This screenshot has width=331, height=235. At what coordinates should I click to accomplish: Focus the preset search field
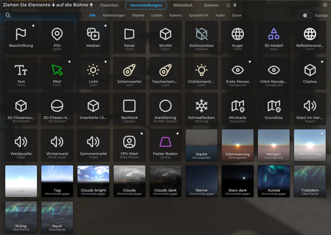click(x=47, y=15)
